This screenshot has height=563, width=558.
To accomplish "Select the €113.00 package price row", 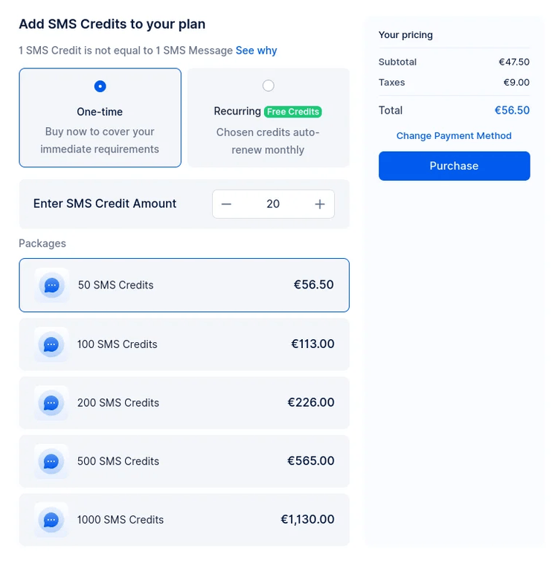I will pos(185,344).
